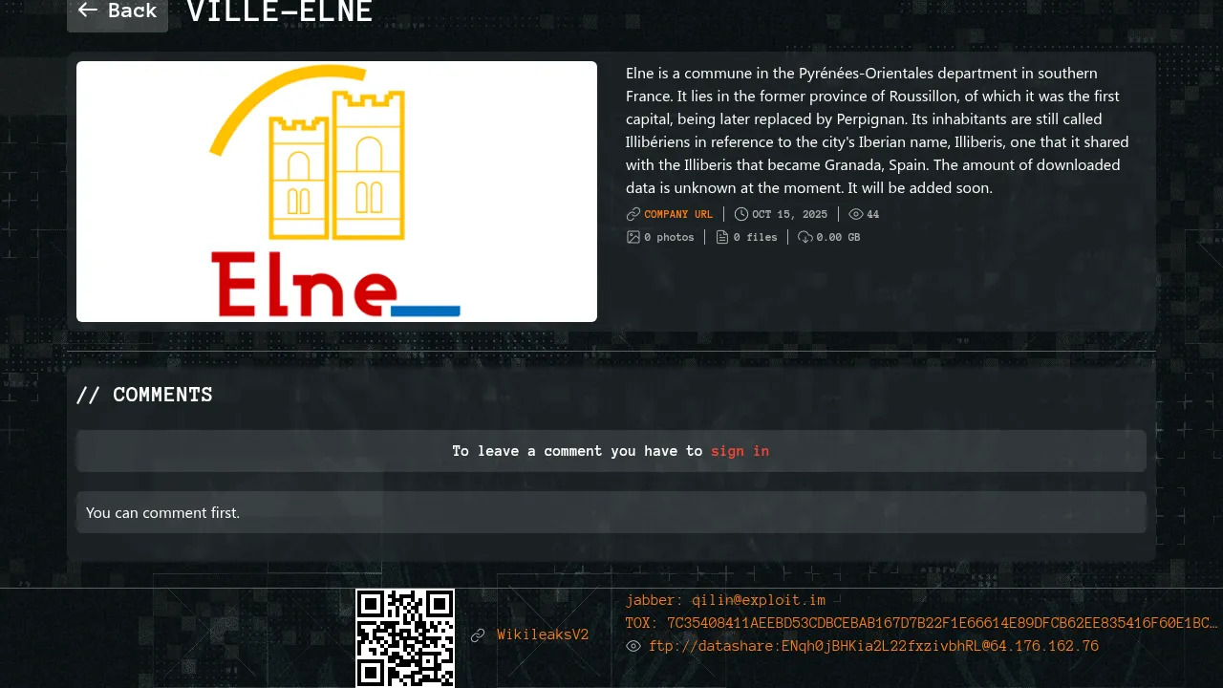Click the cloud download icon near 0.00 GB
Screen dimensions: 1223x688
click(x=805, y=237)
